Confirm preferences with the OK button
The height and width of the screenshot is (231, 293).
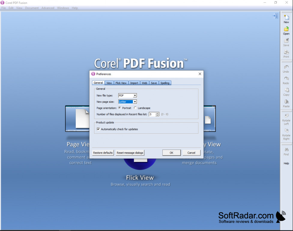(171, 153)
